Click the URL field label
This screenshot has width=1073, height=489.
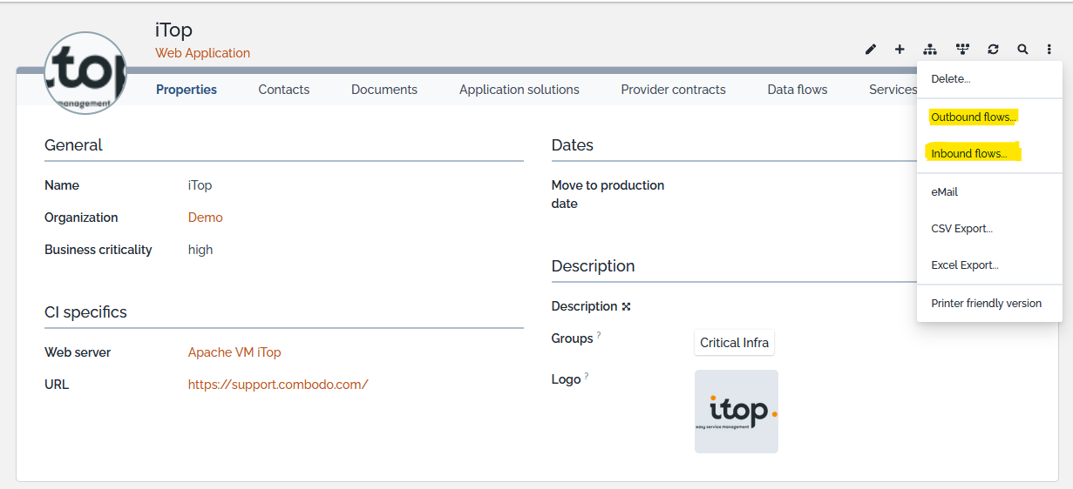(57, 385)
